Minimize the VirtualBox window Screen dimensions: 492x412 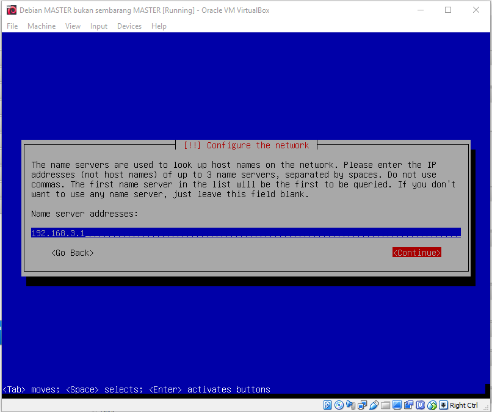[x=421, y=10]
